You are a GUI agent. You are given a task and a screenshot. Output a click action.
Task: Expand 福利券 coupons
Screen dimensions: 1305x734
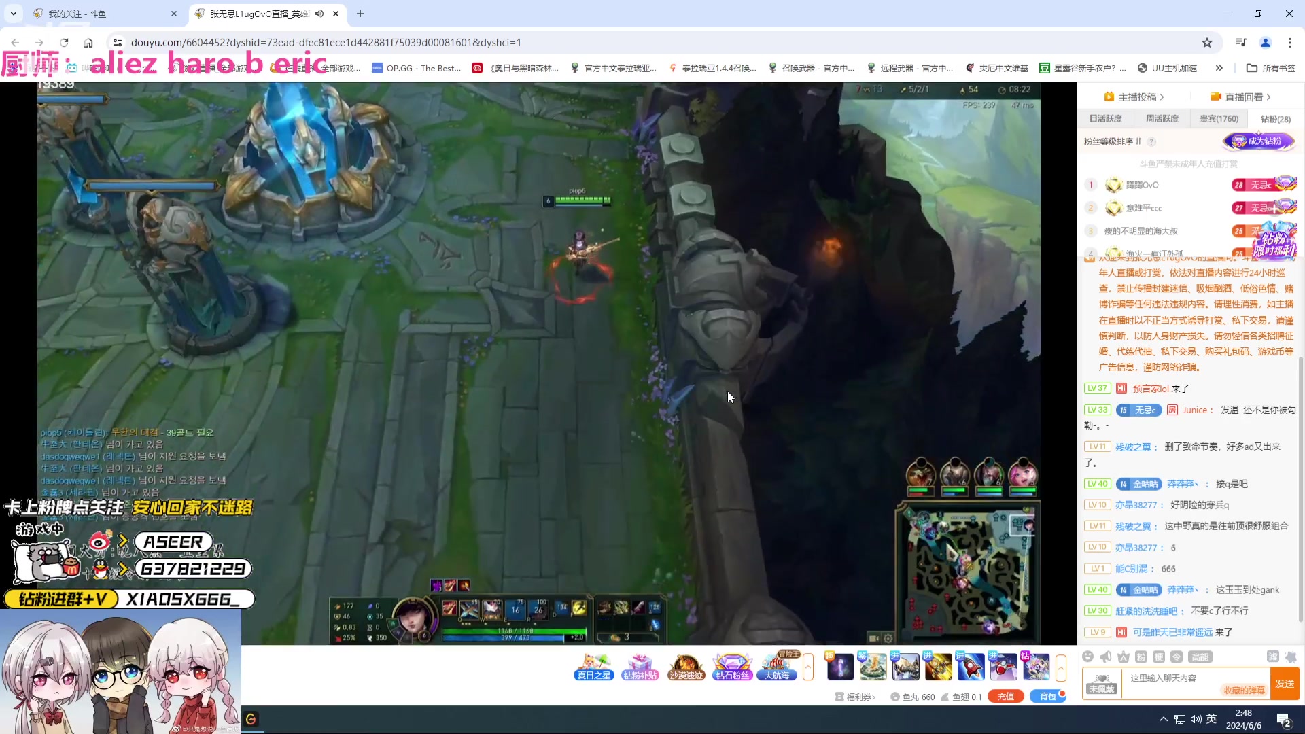[x=856, y=697]
